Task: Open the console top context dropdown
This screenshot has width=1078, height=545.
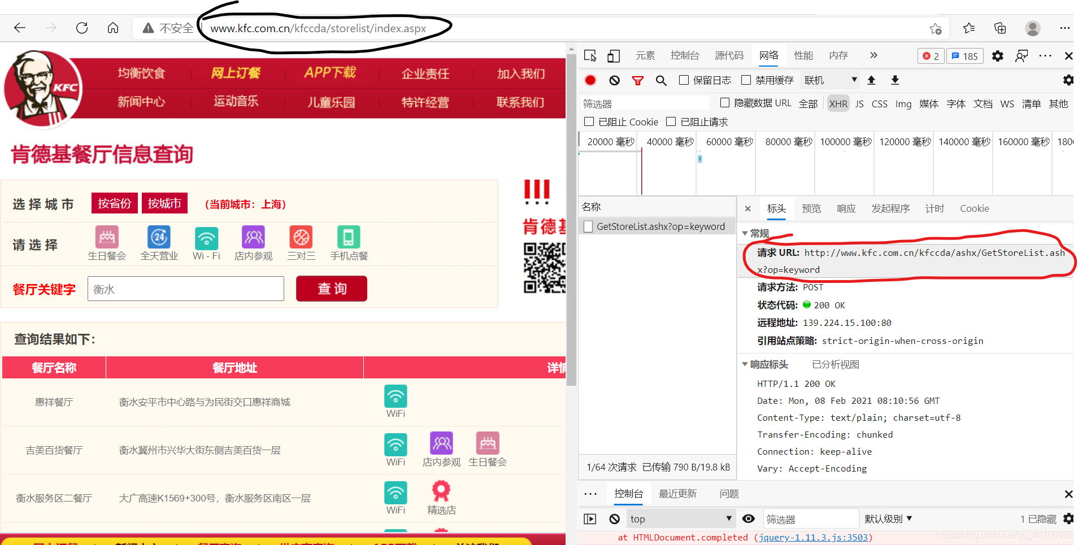Action: tap(681, 518)
